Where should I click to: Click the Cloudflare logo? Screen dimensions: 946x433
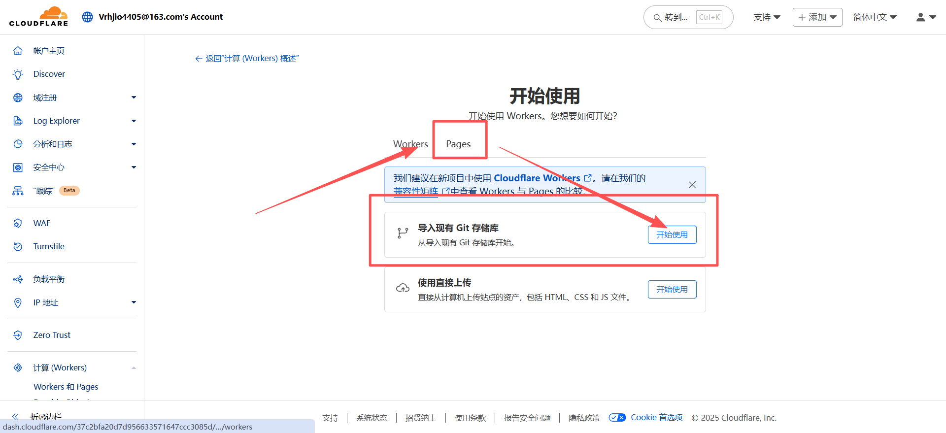coord(38,17)
